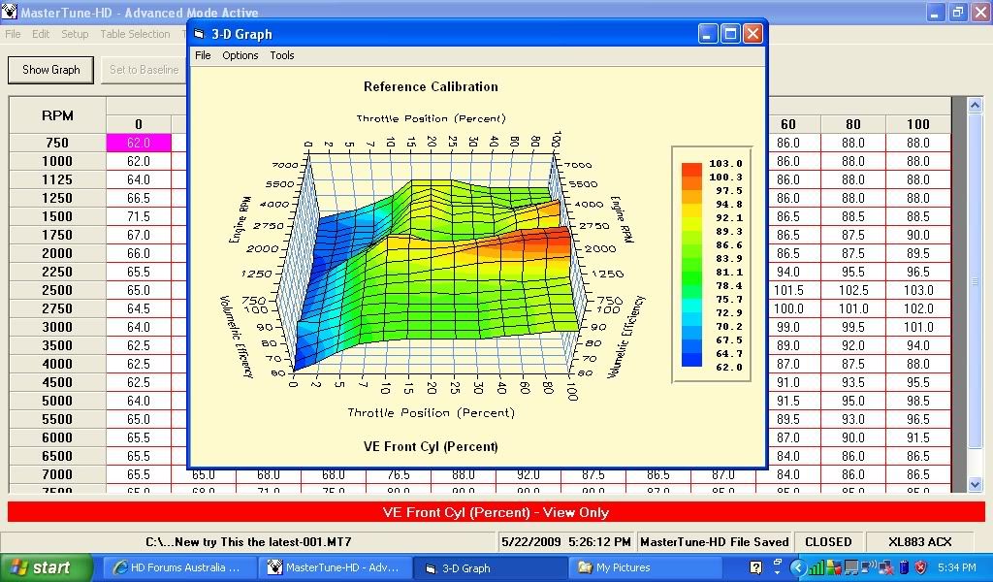Click the colored squares tray icon
993x582 pixels.
(834, 567)
